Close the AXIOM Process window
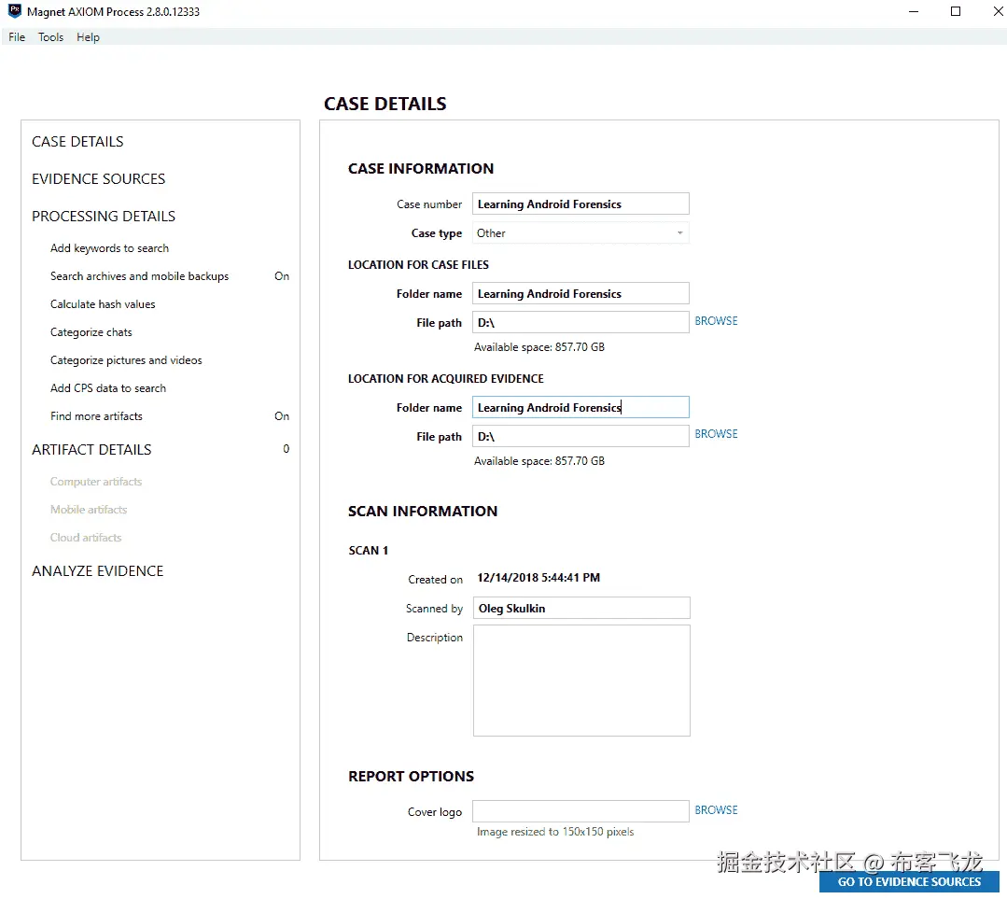The height and width of the screenshot is (899, 1007). click(998, 11)
